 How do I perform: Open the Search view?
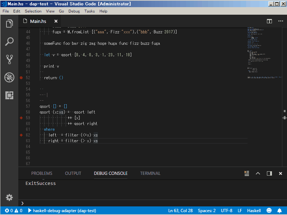point(9,41)
